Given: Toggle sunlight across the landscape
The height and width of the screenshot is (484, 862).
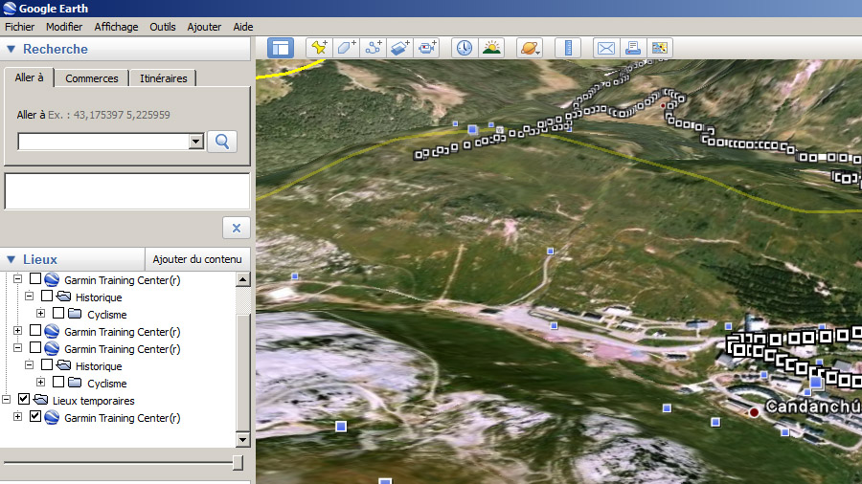Looking at the screenshot, I should pyautogui.click(x=491, y=47).
